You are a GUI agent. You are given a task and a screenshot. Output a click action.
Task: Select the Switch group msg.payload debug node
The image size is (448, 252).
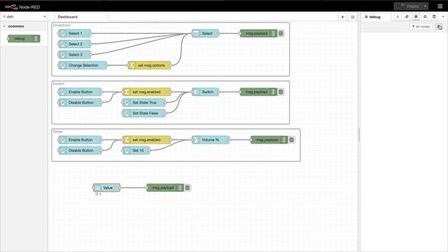[x=258, y=92]
